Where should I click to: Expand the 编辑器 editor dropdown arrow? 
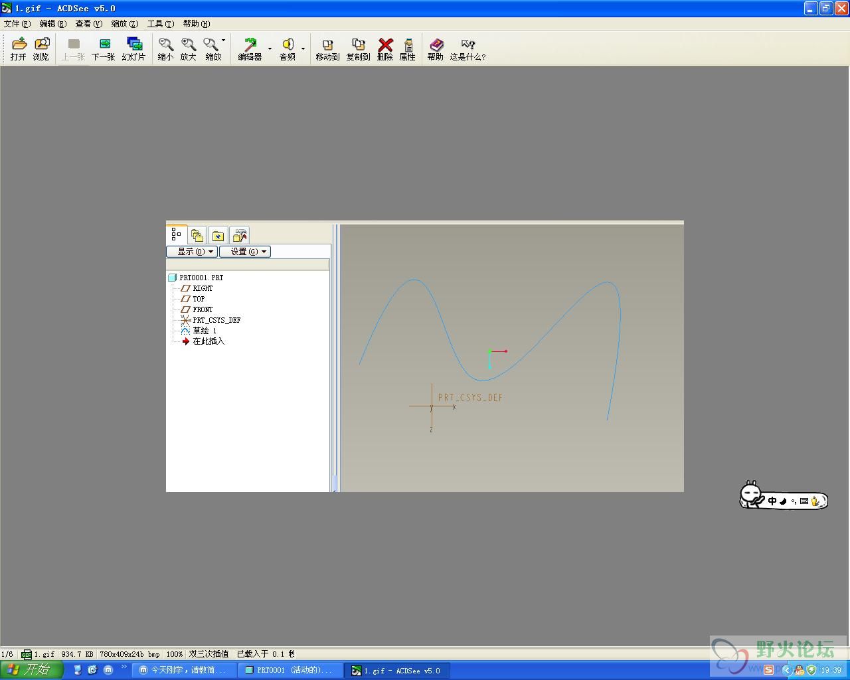point(270,48)
